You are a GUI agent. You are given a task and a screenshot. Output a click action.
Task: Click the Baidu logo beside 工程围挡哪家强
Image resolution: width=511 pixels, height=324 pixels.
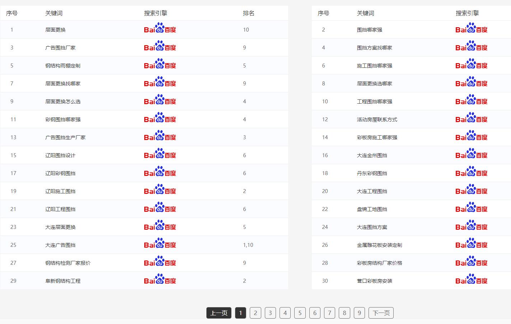coord(472,100)
